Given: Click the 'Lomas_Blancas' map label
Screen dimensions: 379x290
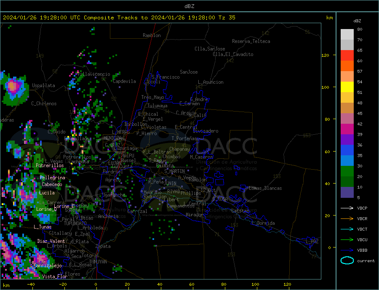Looking at the screenshot, I should coord(265,188).
